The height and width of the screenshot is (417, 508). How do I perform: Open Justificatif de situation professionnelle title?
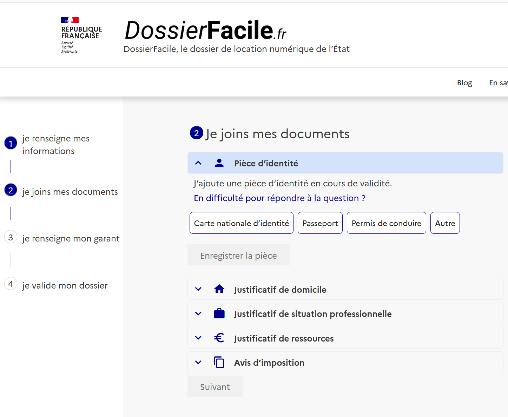313,314
